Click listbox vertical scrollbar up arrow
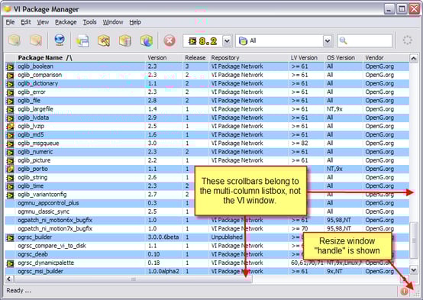This screenshot has height=300, width=423. pyautogui.click(x=414, y=58)
